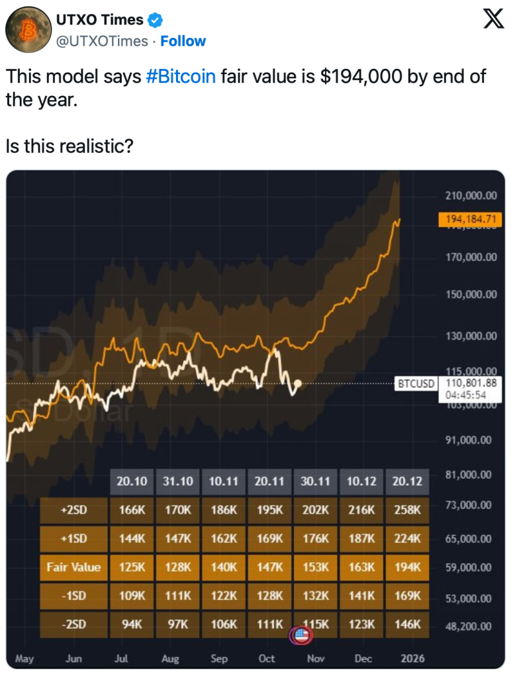
Task: Open the #Bitcoin hashtag link
Action: (x=181, y=76)
